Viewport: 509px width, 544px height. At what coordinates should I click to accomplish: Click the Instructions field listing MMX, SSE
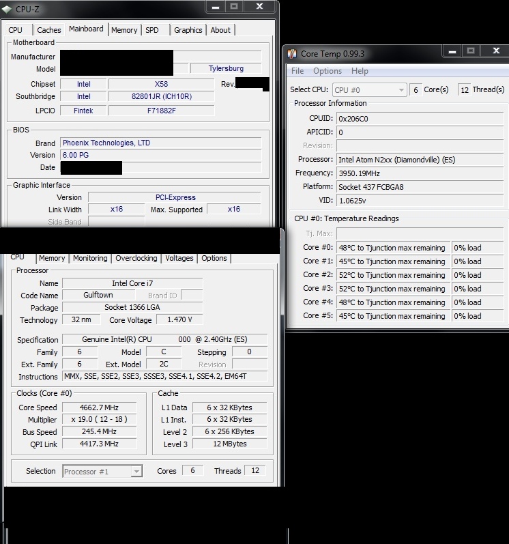165,376
